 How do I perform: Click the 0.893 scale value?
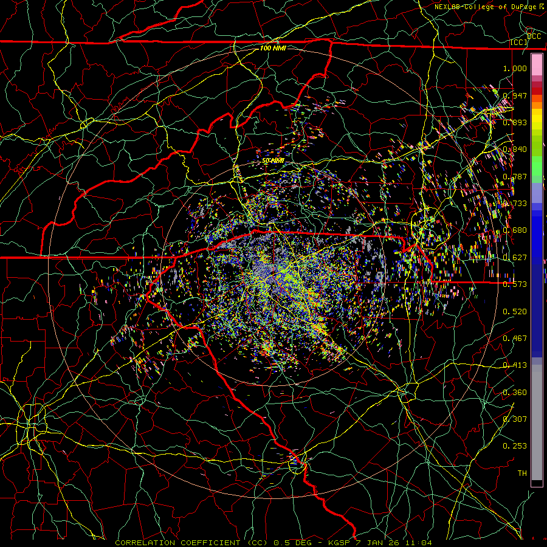515,122
